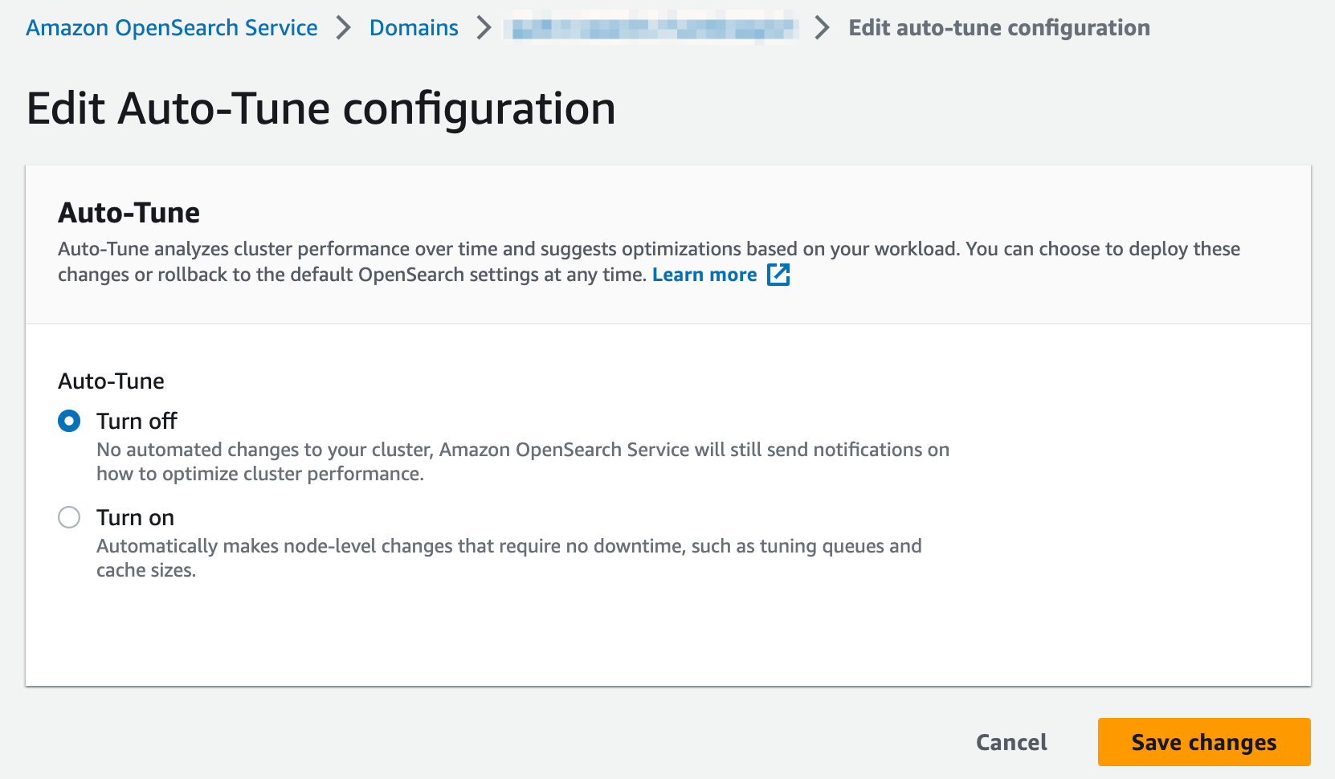Click the bold Auto-Tune panel heading

point(129,213)
